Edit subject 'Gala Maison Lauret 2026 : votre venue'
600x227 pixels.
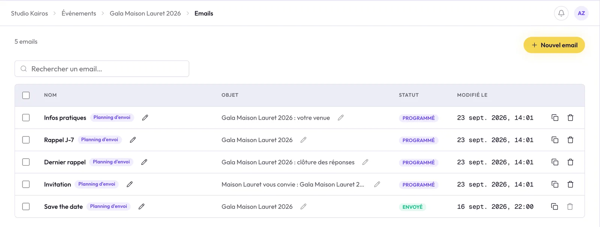coord(341,117)
